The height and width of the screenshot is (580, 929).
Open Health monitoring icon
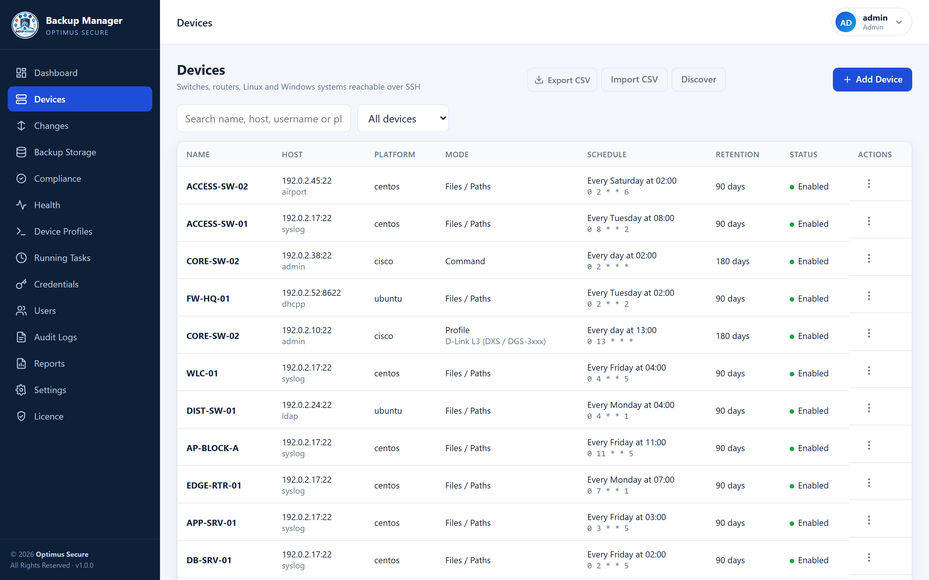21,205
